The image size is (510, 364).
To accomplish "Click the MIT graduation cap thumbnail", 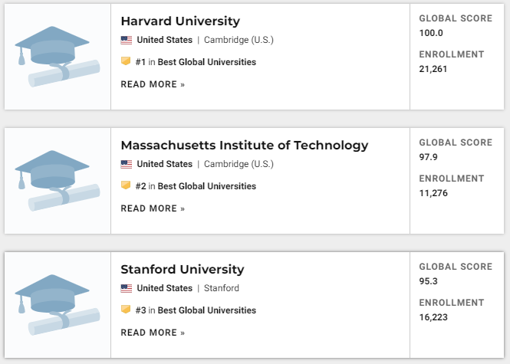I will tap(58, 181).
